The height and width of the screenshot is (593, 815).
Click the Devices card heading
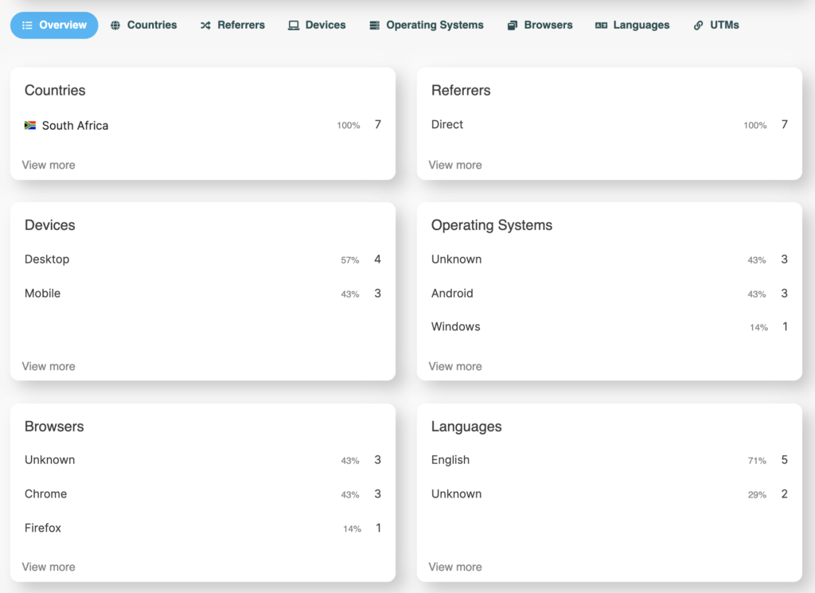point(50,225)
